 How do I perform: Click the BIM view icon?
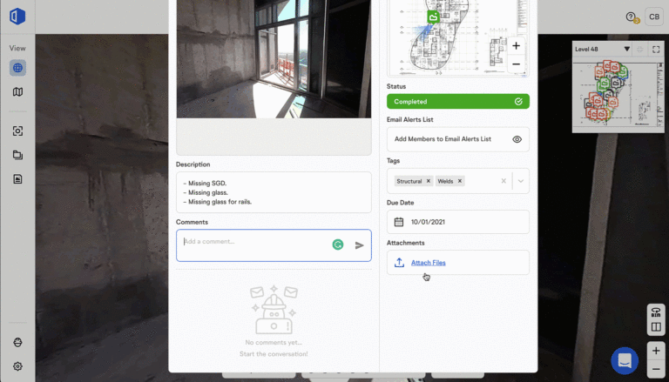click(655, 312)
